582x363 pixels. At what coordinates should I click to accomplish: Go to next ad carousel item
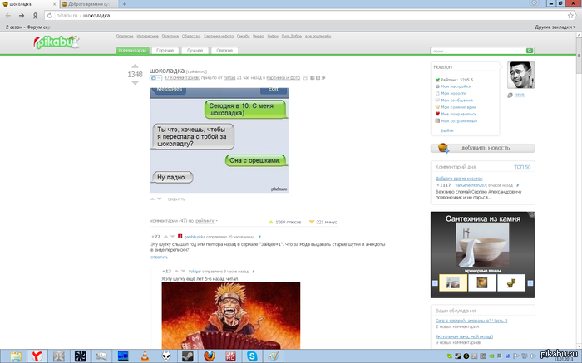click(x=530, y=283)
